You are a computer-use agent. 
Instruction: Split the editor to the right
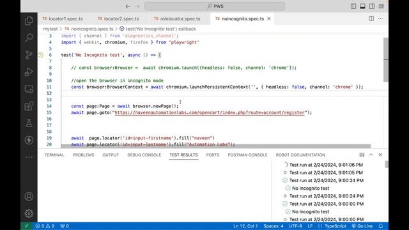point(371,19)
